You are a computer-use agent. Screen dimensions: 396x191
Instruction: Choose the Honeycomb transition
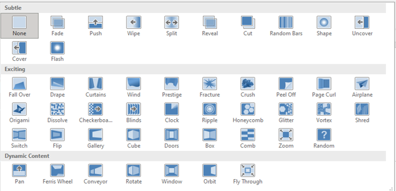click(x=248, y=112)
